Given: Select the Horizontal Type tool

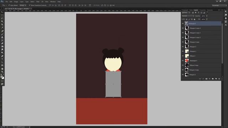Looking at the screenshot, I should (x=2, y=59).
